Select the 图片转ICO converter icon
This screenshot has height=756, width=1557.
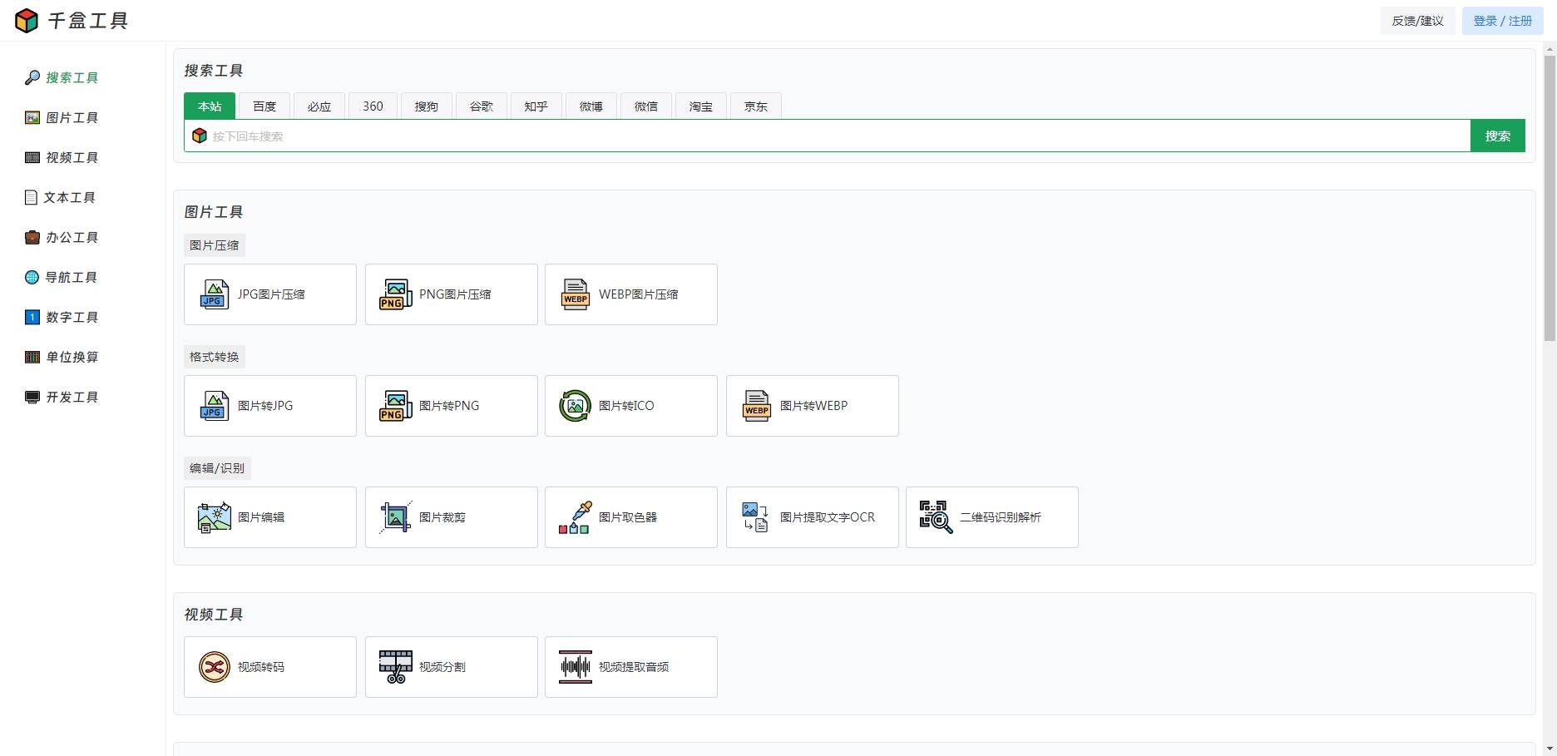(575, 406)
